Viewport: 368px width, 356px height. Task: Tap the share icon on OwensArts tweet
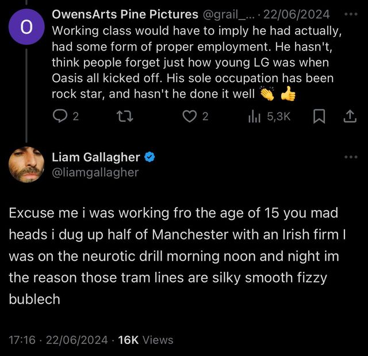pyautogui.click(x=349, y=117)
